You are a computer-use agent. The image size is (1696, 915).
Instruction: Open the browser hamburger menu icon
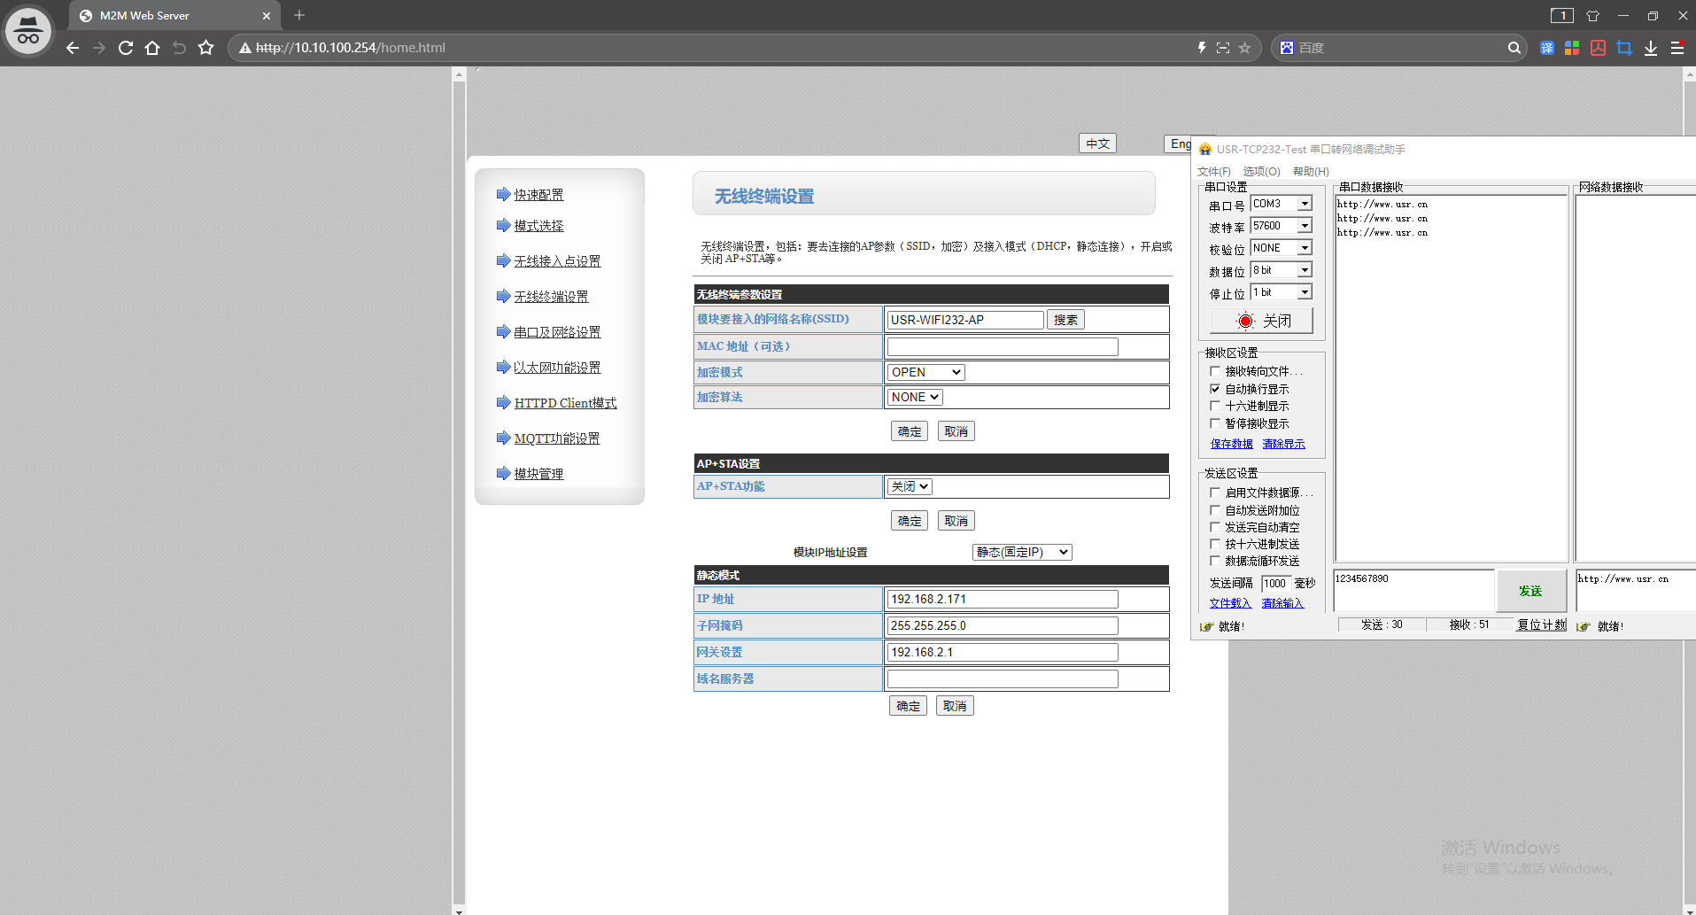click(1677, 48)
